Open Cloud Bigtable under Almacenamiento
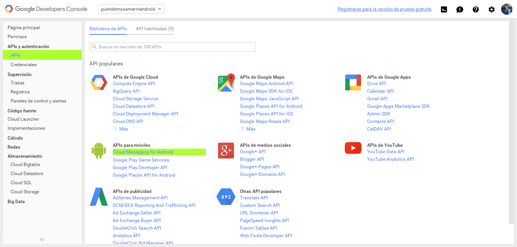Viewport: 517px width, 247px height. (x=25, y=165)
